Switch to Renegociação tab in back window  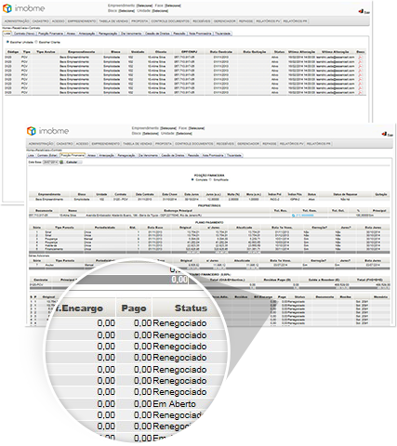pyautogui.click(x=108, y=33)
